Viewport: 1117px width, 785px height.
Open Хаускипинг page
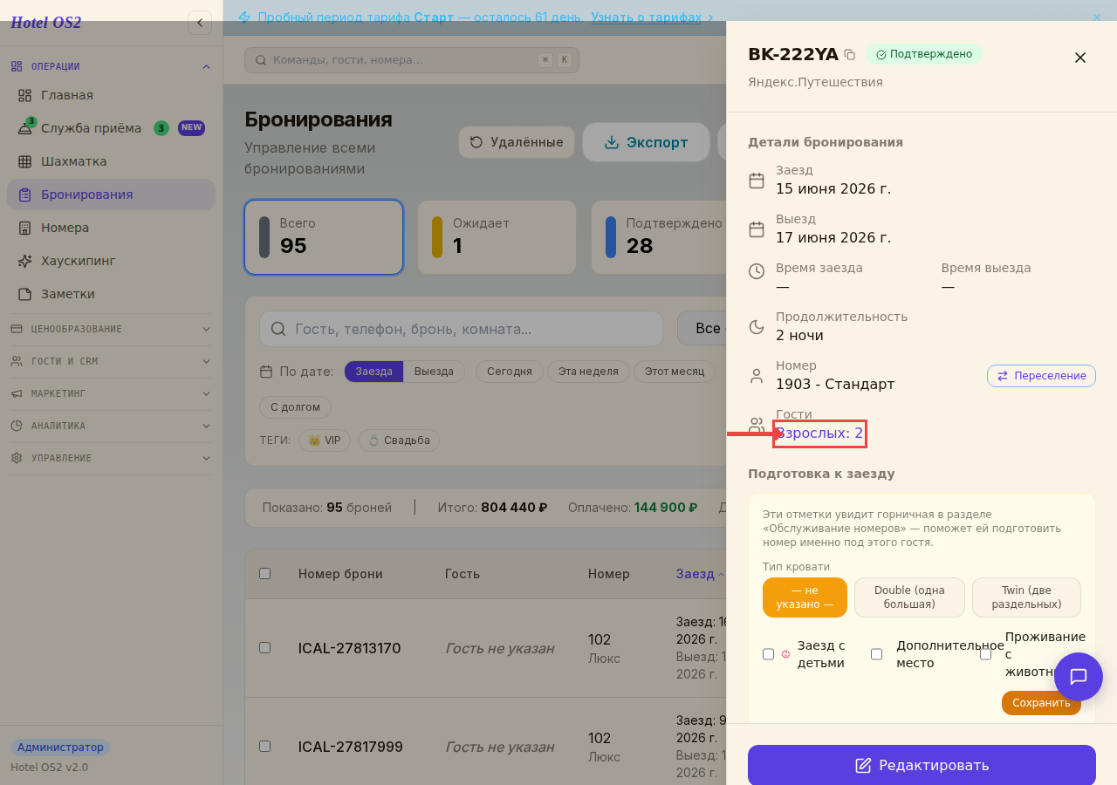[111, 261]
